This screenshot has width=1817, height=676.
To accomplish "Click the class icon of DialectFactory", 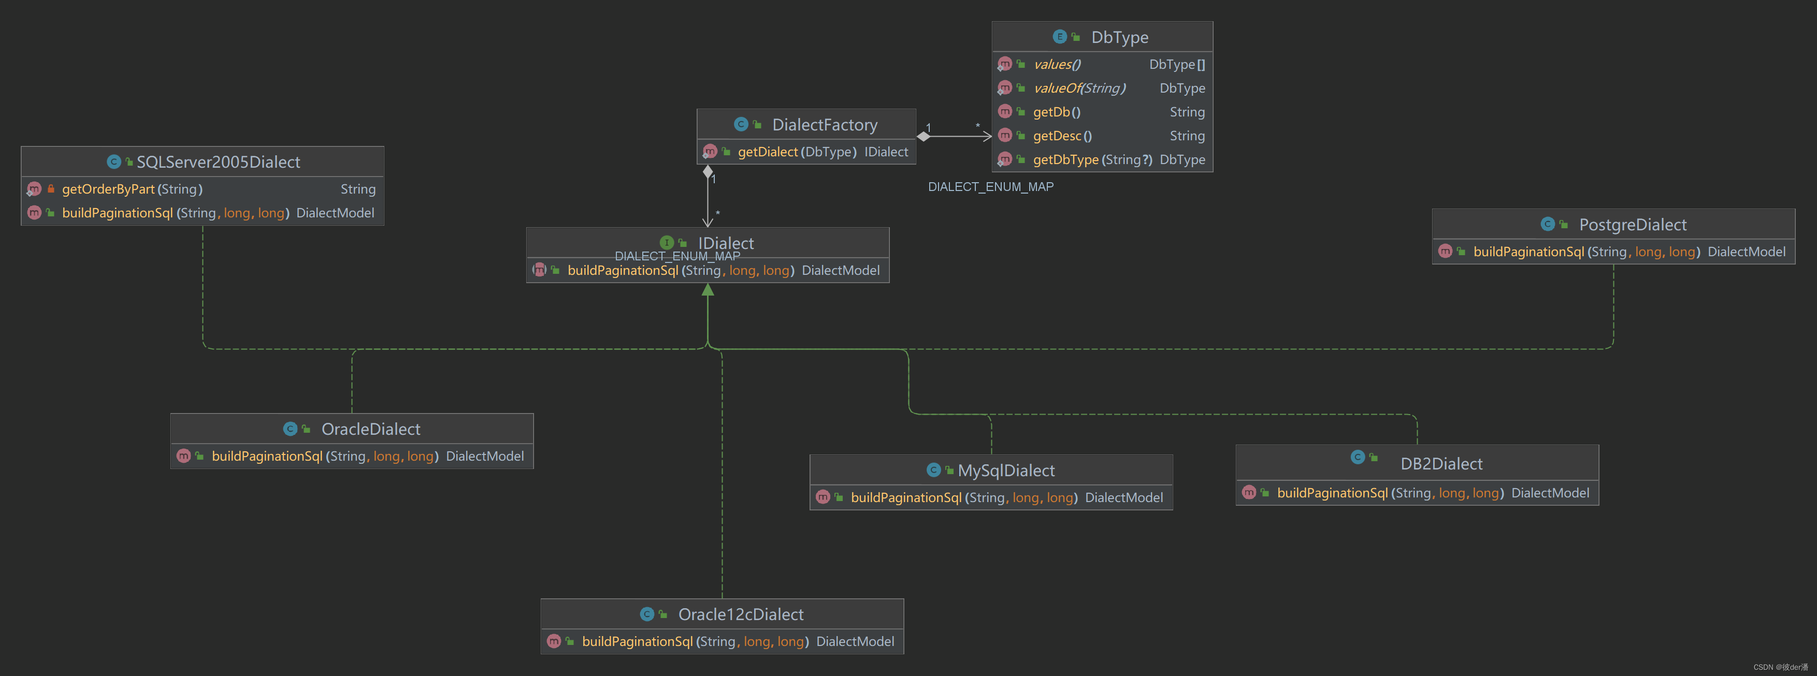I will pyautogui.click(x=740, y=125).
